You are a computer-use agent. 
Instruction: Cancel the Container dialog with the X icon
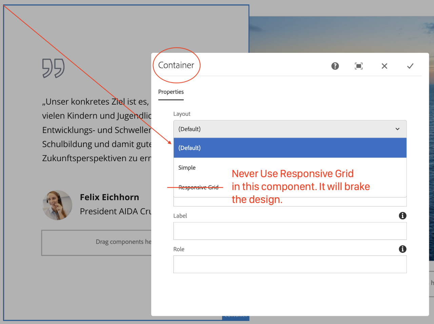pyautogui.click(x=384, y=66)
